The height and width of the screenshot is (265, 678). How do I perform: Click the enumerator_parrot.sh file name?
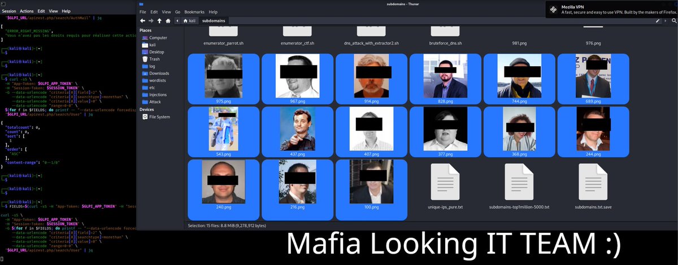(223, 44)
